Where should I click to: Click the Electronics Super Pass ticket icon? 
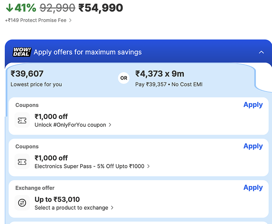(22, 162)
